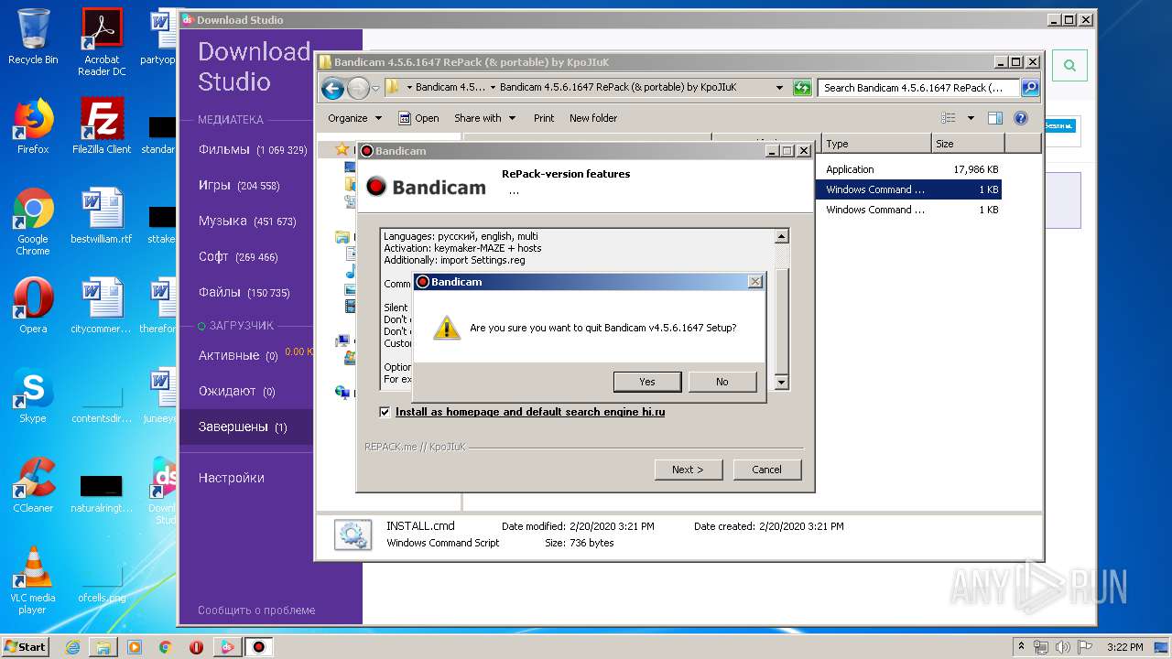
Task: Expand the Share with menu
Action: pos(484,118)
